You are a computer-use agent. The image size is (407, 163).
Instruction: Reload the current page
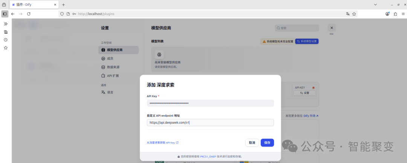(x=29, y=14)
